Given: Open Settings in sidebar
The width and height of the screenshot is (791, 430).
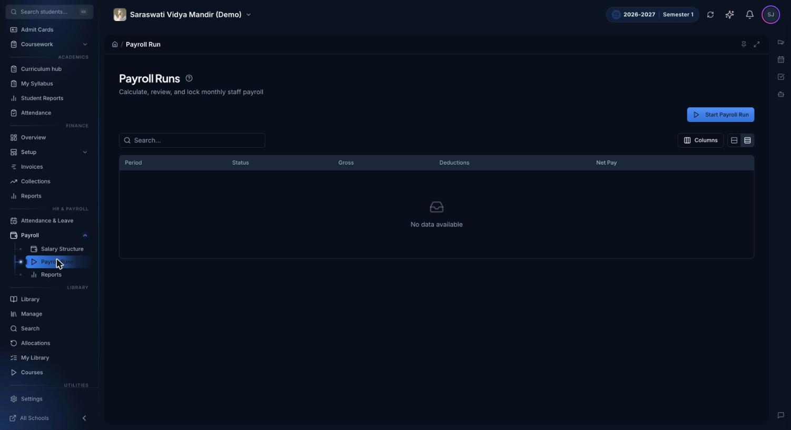Looking at the screenshot, I should (32, 399).
